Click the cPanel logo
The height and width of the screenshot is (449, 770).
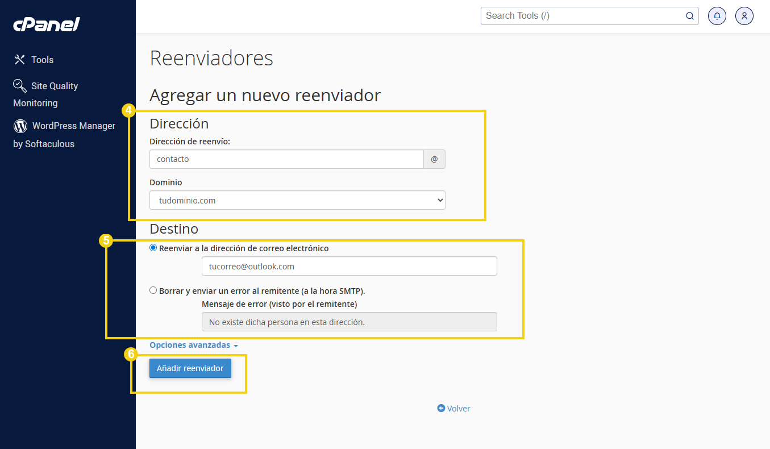pos(47,24)
